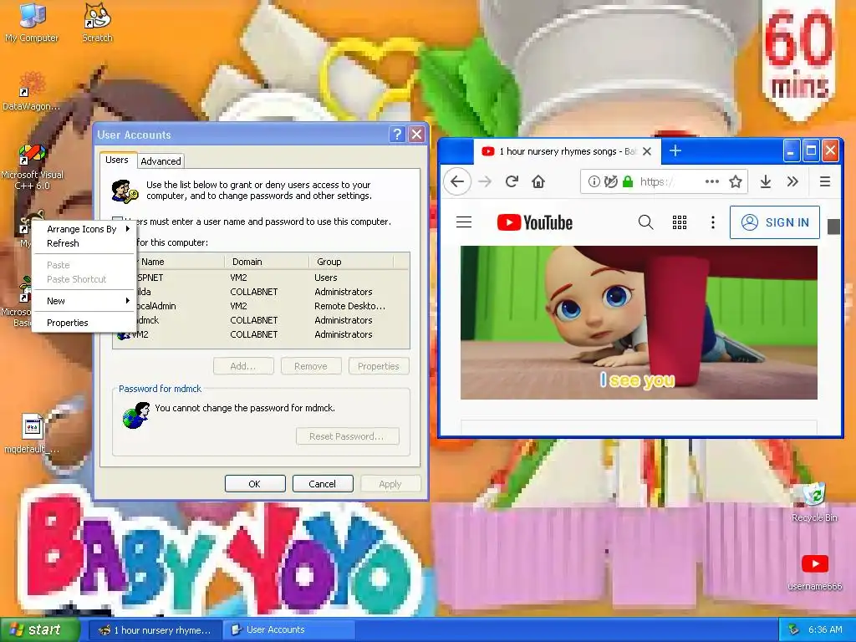
Task: Launch Scratch from the desktop
Action: click(97, 23)
